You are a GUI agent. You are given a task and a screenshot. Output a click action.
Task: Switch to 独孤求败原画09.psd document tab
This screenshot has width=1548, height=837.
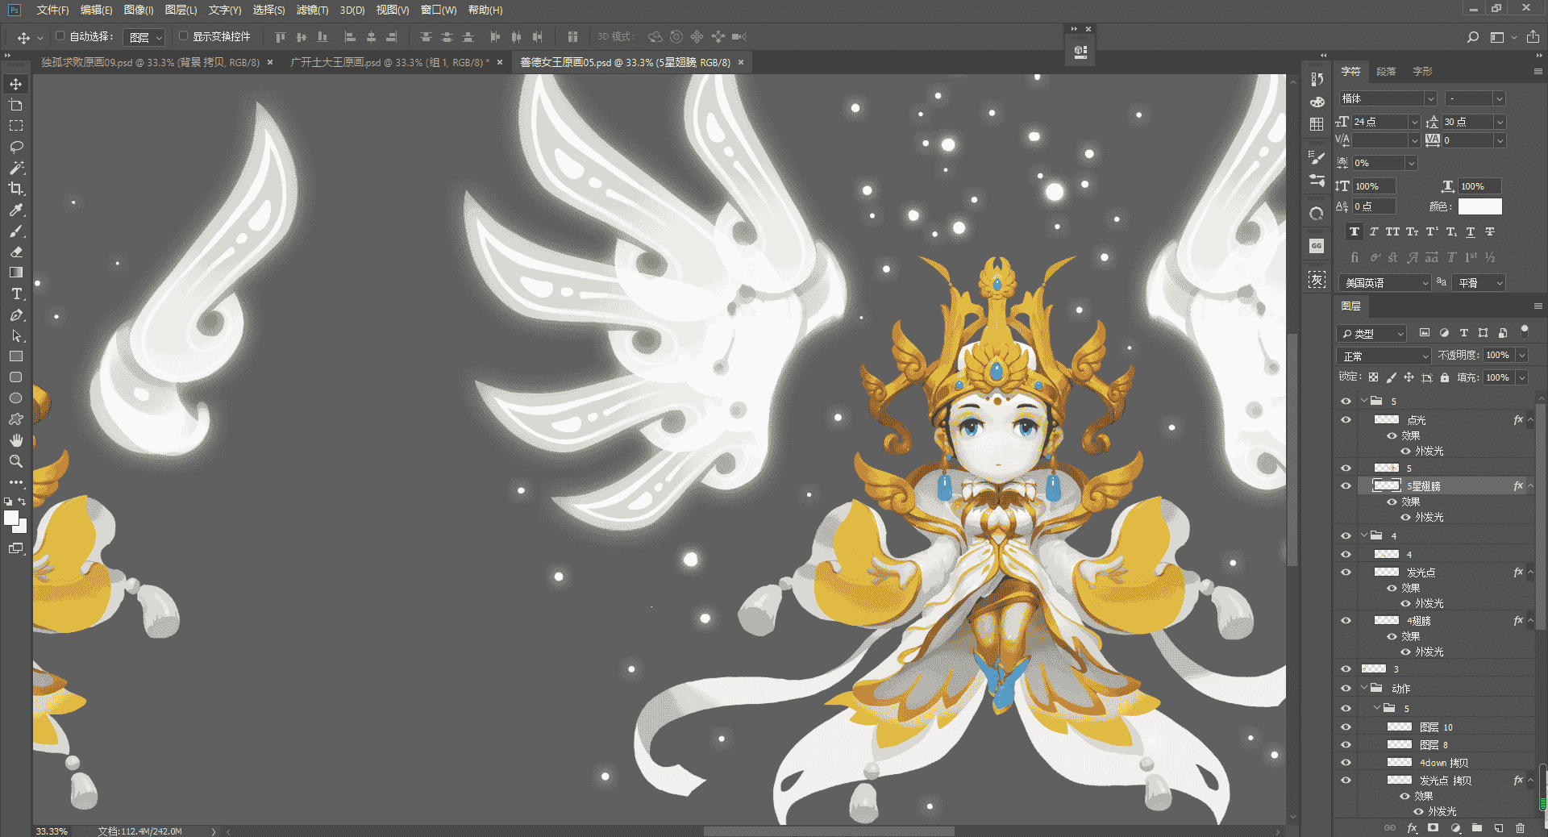point(150,62)
